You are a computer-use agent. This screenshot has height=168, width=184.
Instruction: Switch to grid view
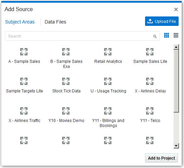167,35
